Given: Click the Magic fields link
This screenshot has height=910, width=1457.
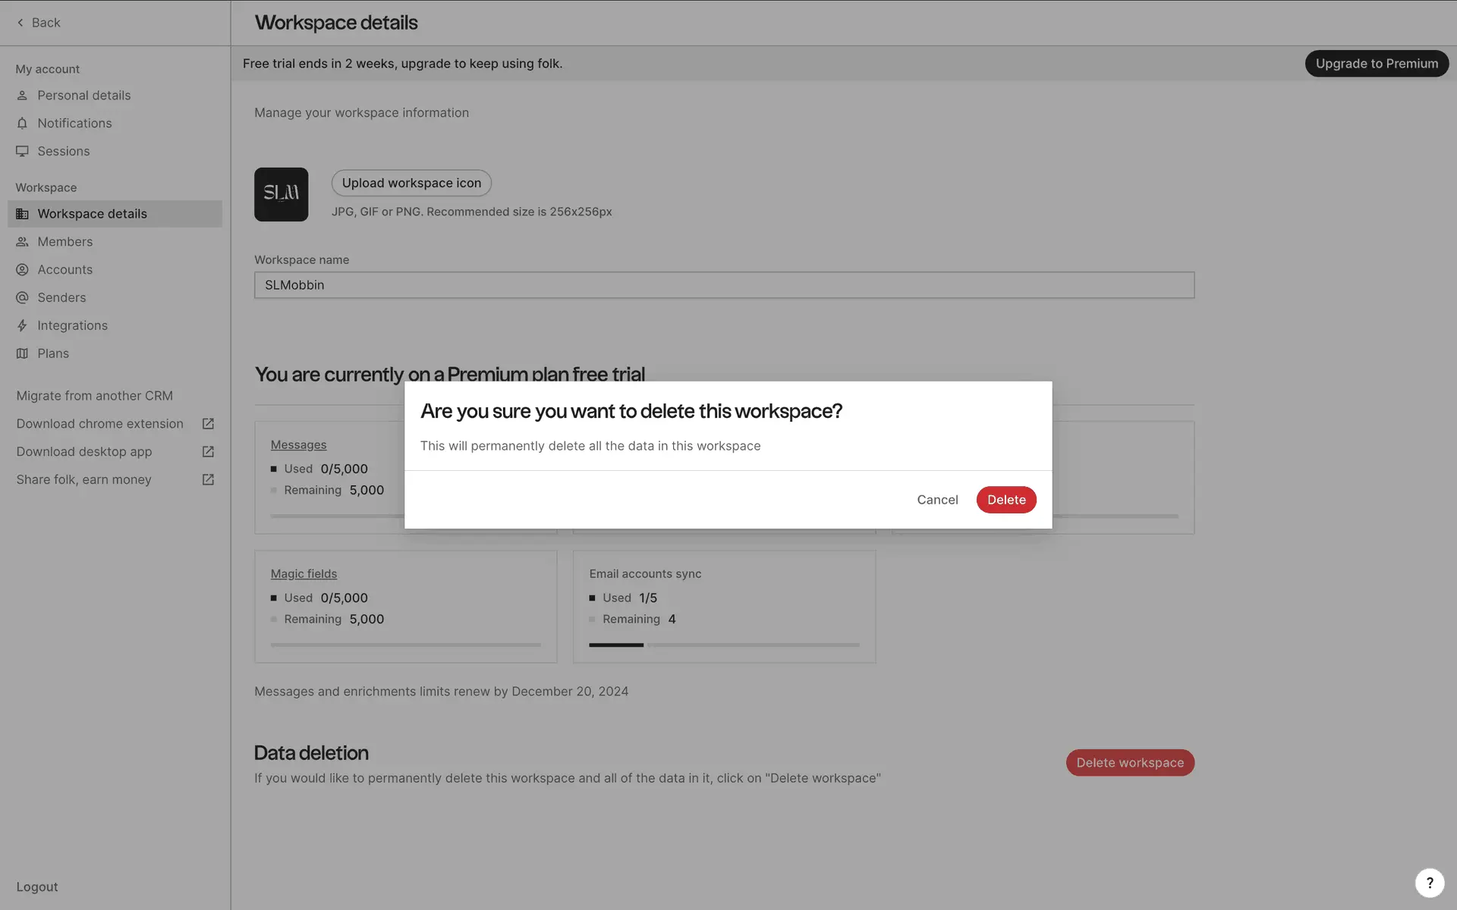Looking at the screenshot, I should [304, 574].
